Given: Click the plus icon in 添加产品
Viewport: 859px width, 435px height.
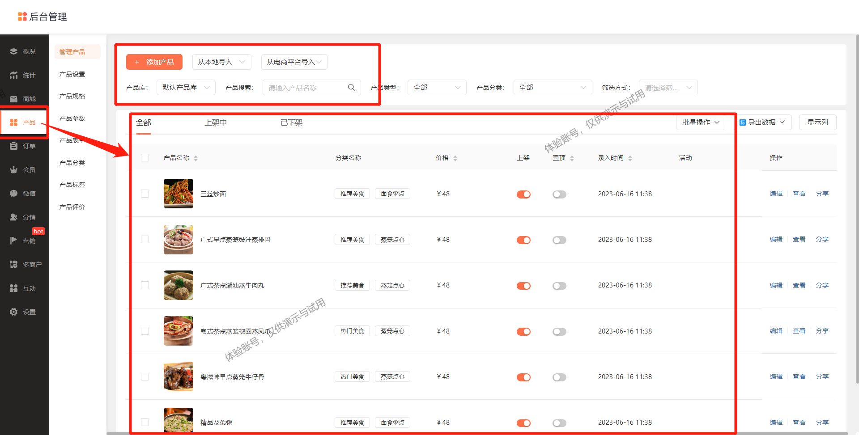Looking at the screenshot, I should coord(137,62).
